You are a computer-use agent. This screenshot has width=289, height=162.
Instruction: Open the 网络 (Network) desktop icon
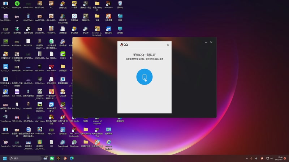120,17
